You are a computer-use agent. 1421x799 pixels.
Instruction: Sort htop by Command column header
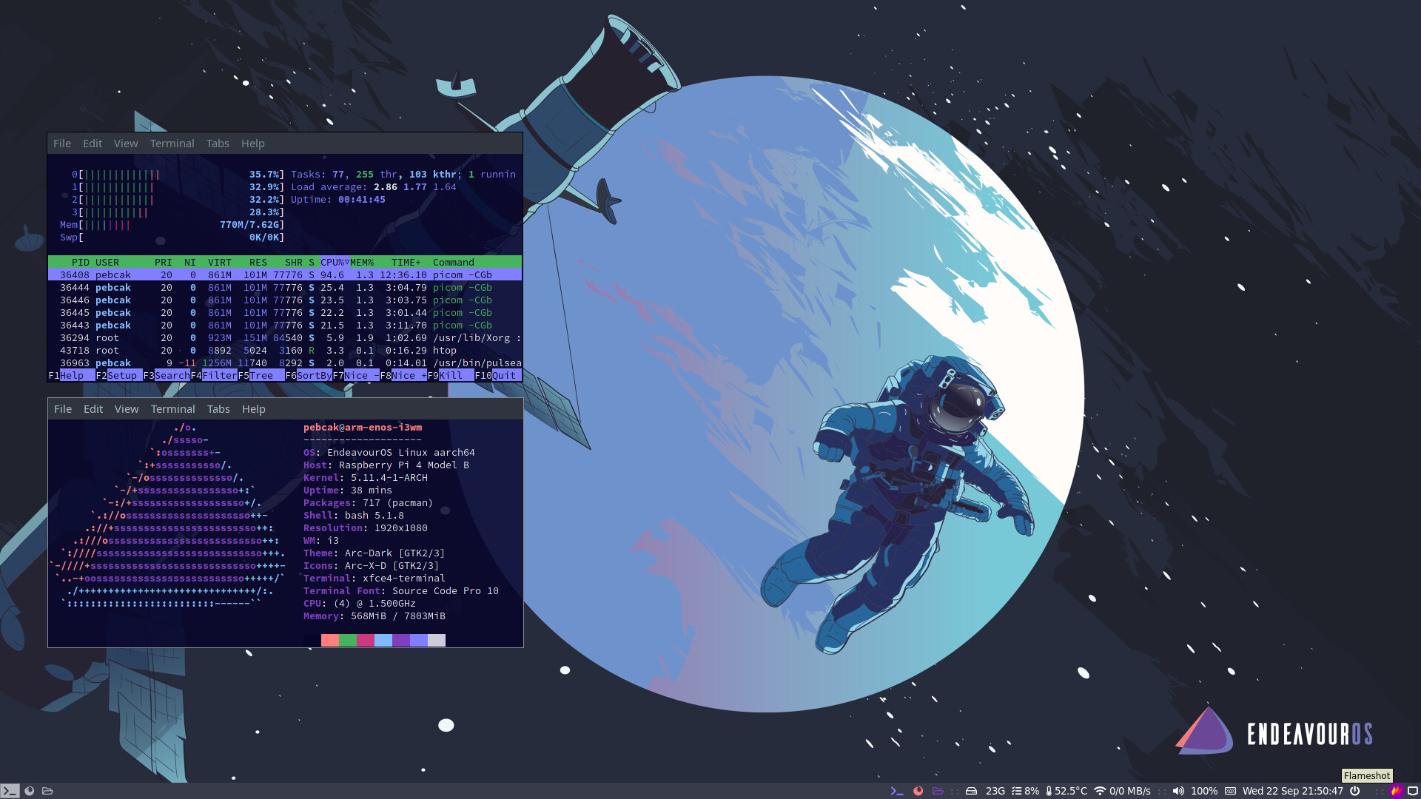[x=454, y=263]
